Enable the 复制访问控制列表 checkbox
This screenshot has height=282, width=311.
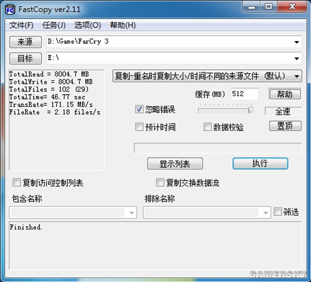16,182
